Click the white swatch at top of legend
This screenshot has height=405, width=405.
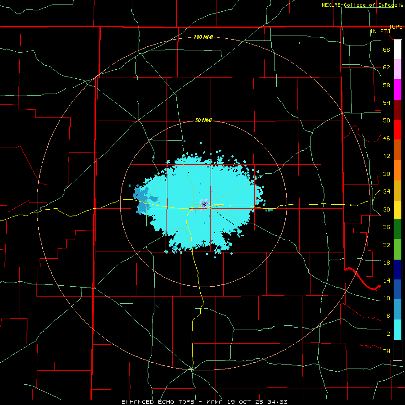pos(397,49)
